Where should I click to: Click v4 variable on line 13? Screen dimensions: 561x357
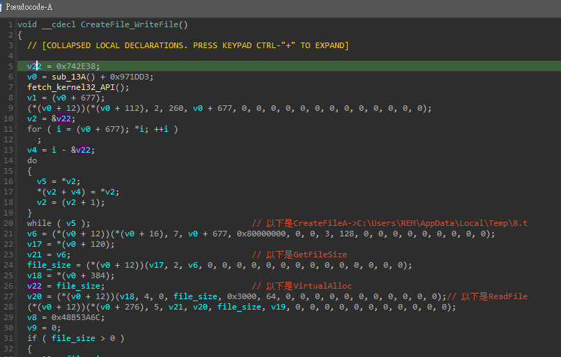click(x=32, y=150)
